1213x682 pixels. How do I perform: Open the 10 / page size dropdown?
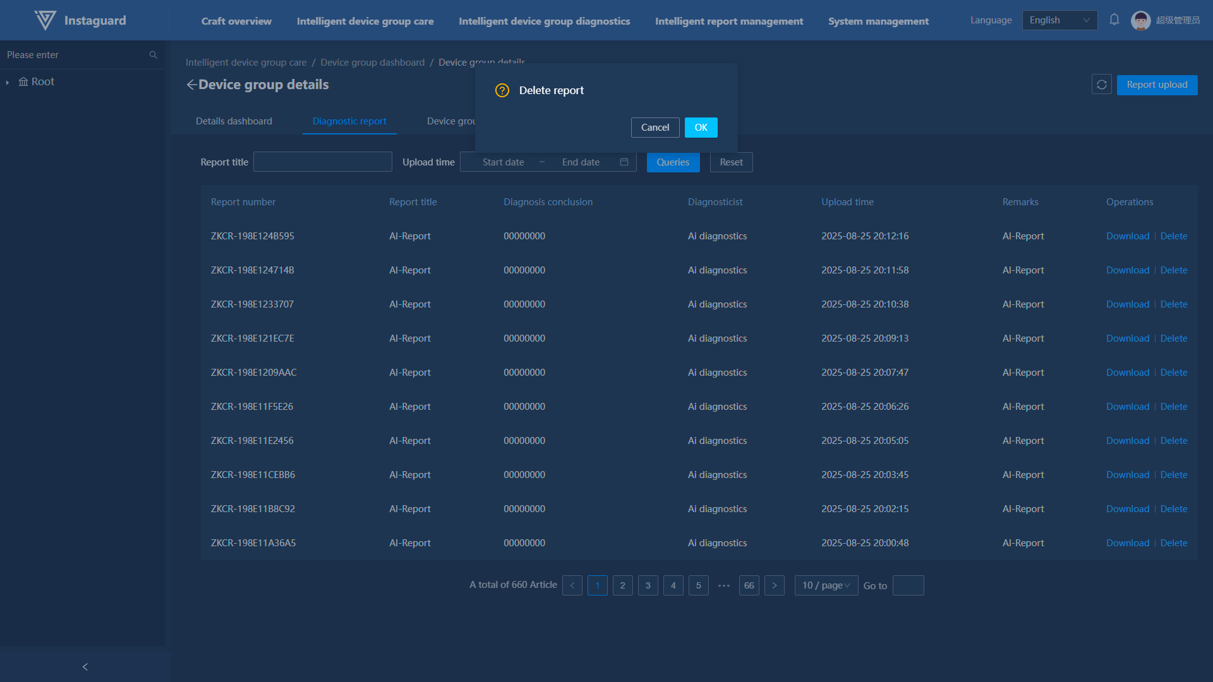(826, 585)
